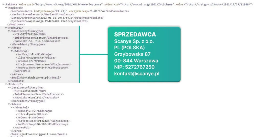Click the Ulica Rynek line

pyautogui.click(x=32, y=114)
